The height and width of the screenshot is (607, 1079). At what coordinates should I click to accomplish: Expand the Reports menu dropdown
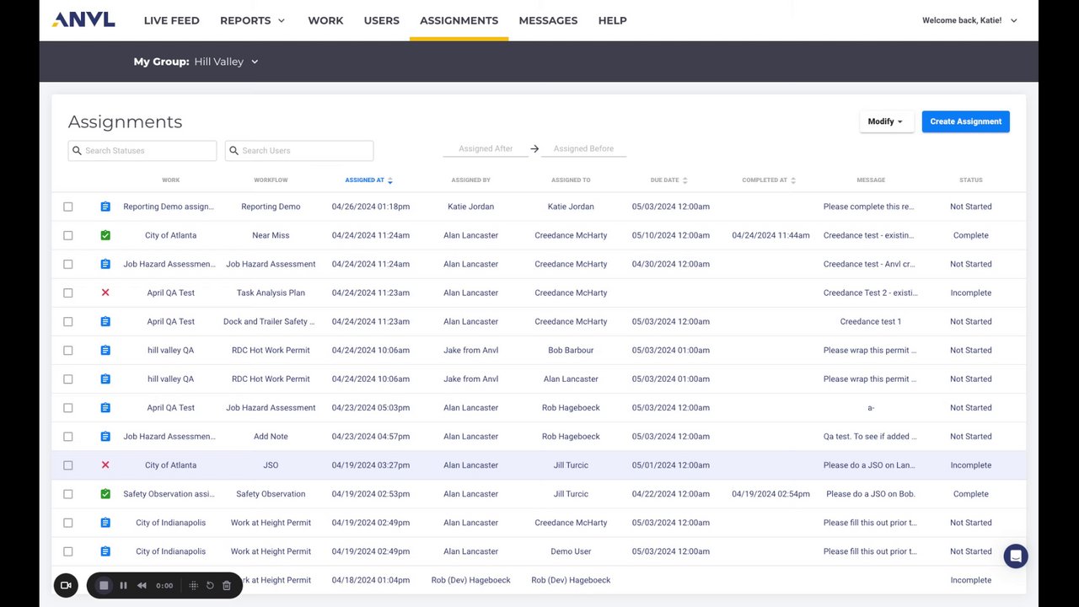[253, 20]
